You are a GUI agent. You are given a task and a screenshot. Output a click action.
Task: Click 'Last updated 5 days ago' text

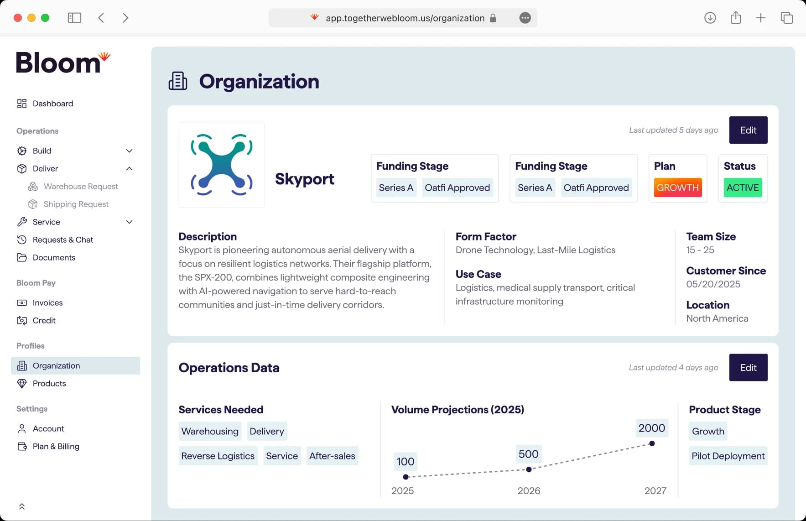pyautogui.click(x=674, y=130)
